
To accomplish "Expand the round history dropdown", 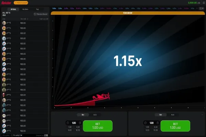I will [202, 8].
